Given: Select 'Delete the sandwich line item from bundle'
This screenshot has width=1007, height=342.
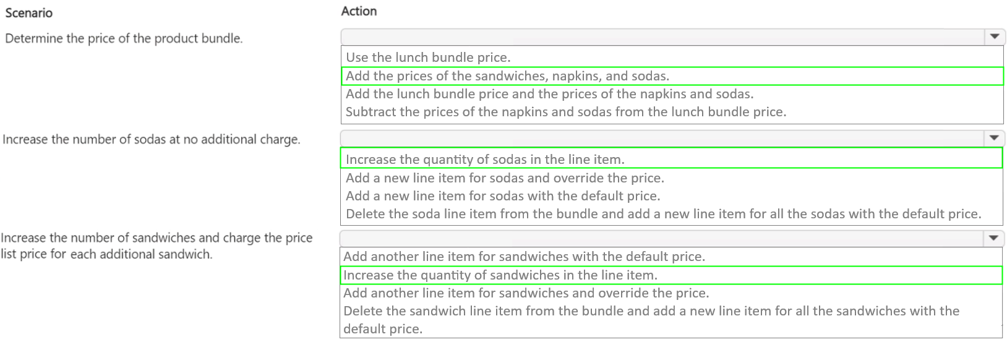Looking at the screenshot, I should (651, 311).
